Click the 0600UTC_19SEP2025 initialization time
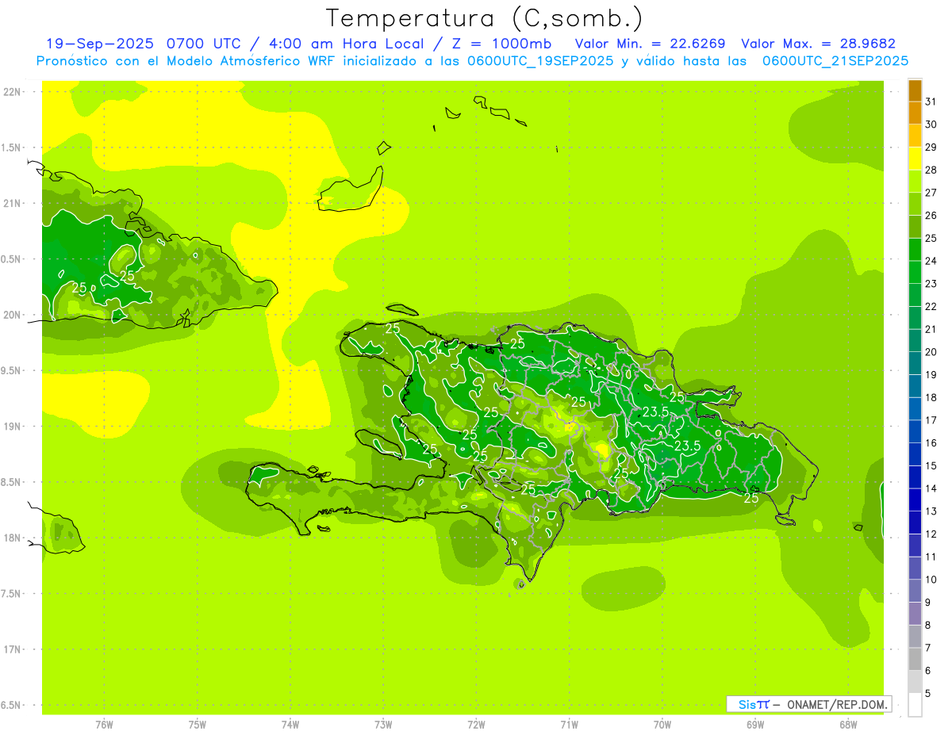 tap(541, 61)
